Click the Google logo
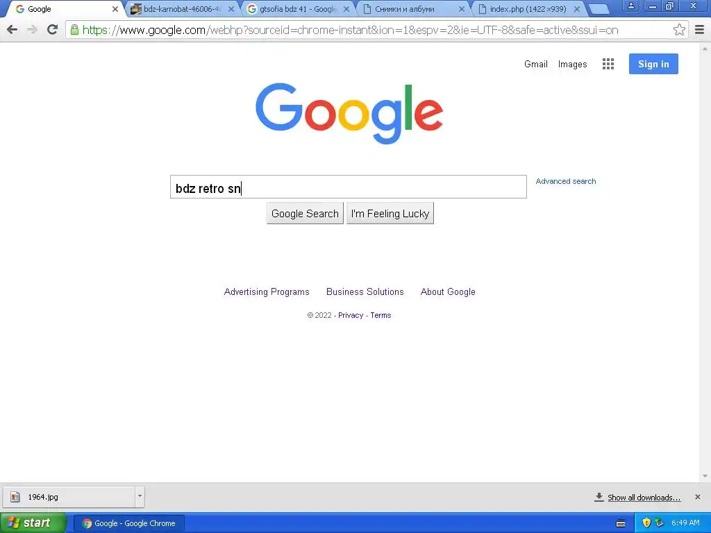This screenshot has height=533, width=711. (349, 113)
